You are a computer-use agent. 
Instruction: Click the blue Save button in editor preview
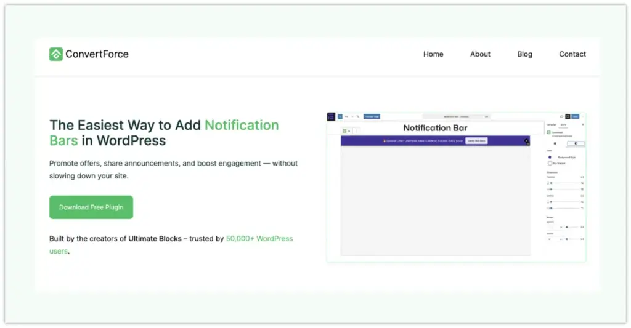576,116
